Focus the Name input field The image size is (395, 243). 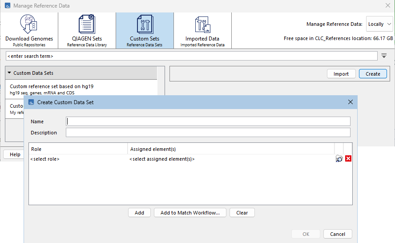(x=208, y=121)
